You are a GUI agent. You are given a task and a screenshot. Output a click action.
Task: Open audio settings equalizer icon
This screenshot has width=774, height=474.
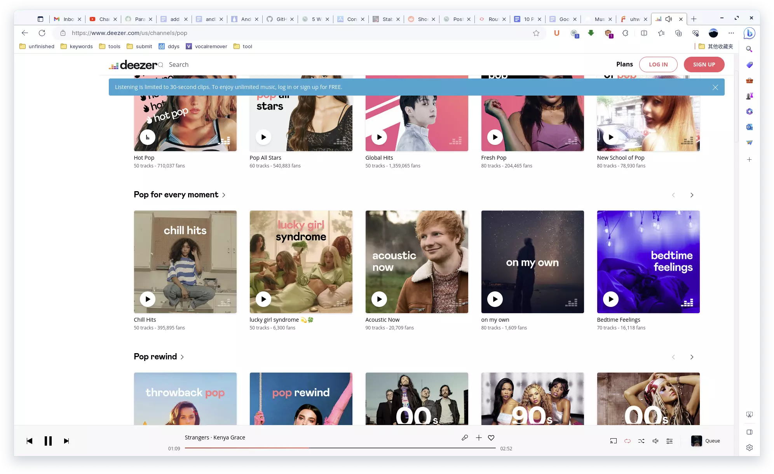669,441
